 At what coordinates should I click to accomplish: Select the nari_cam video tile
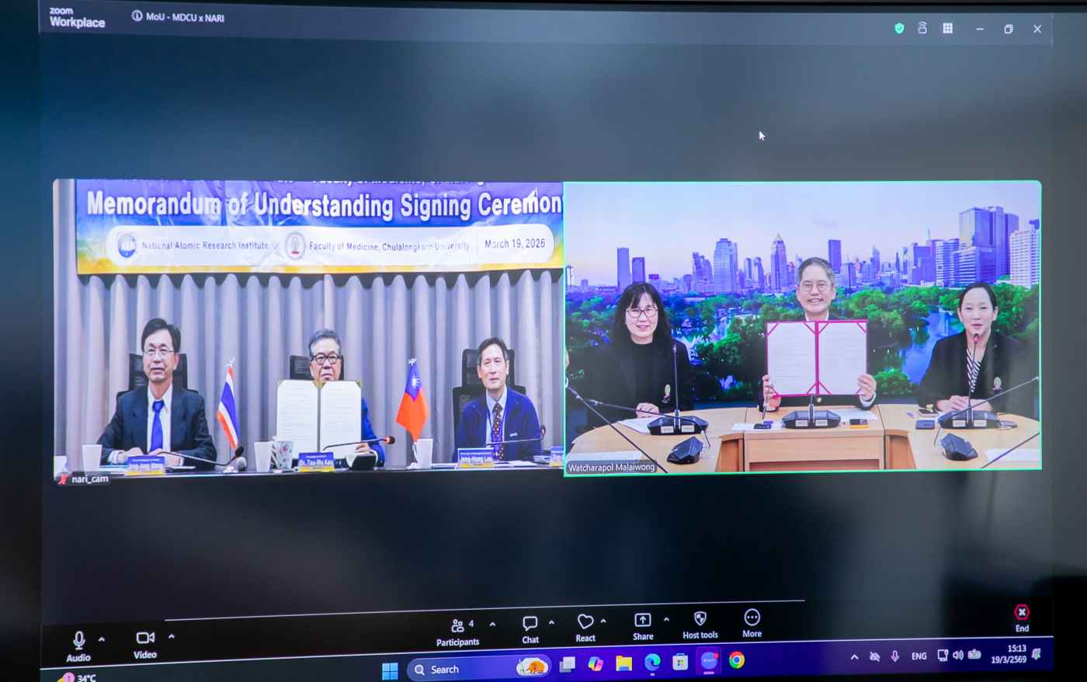click(x=308, y=326)
